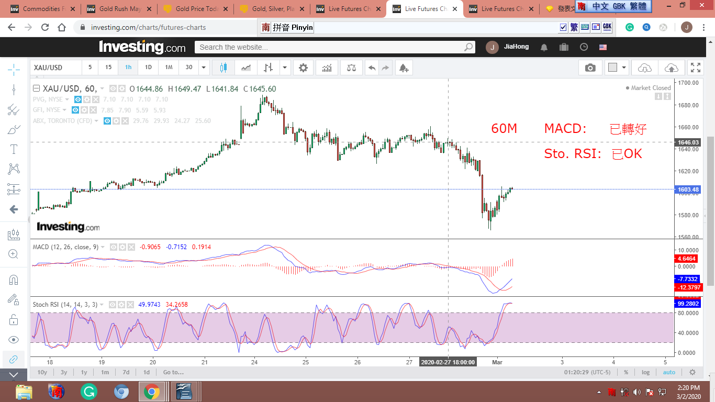Switch to the Gold Rush May browser tab
Viewport: 715px width, 402px height.
(119, 9)
